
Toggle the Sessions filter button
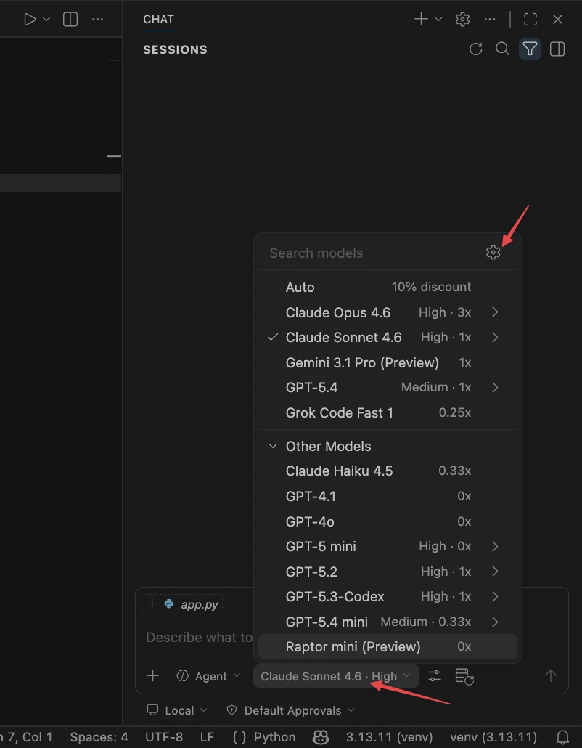530,49
